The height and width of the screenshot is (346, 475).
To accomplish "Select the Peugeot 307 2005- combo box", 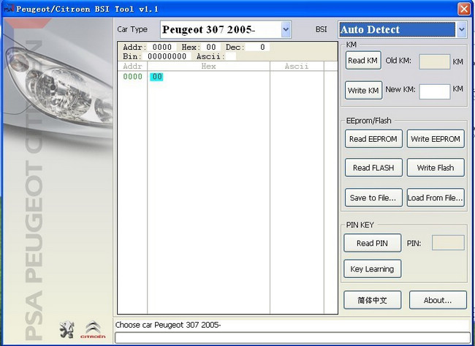I will [226, 30].
